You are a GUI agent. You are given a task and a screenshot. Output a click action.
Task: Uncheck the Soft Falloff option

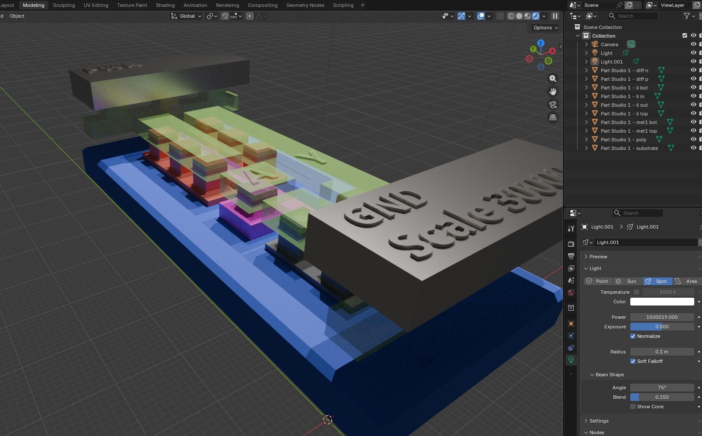634,361
